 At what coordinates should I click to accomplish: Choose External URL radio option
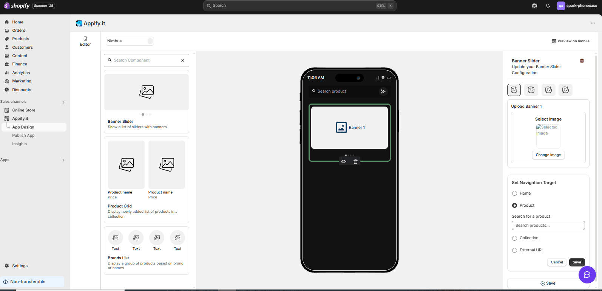tap(514, 250)
